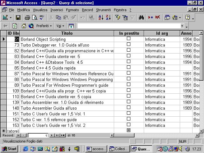204x153 pixels.
Task: Sort descending with Z-A icon
Action: [x=108, y=18]
